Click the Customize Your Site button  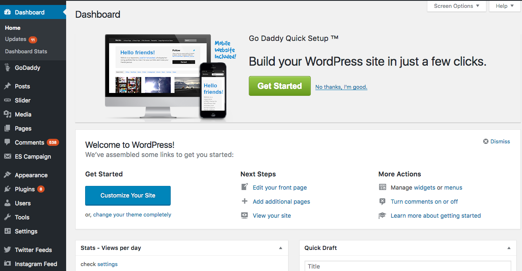[128, 195]
